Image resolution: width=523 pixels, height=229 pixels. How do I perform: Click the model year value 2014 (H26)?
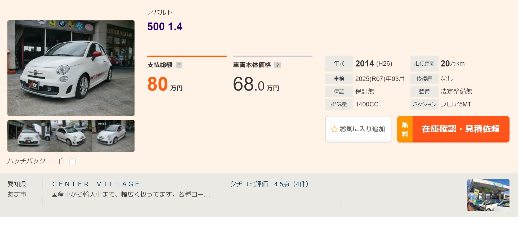point(374,64)
